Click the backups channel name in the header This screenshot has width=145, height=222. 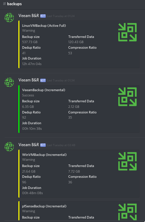pyautogui.click(x=15, y=4)
